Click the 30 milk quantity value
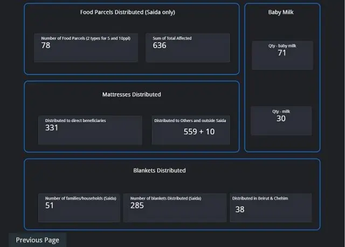 [281, 119]
